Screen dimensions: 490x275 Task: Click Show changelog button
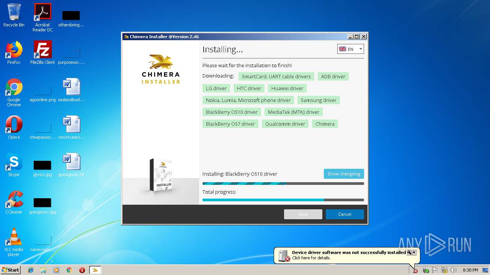344,174
